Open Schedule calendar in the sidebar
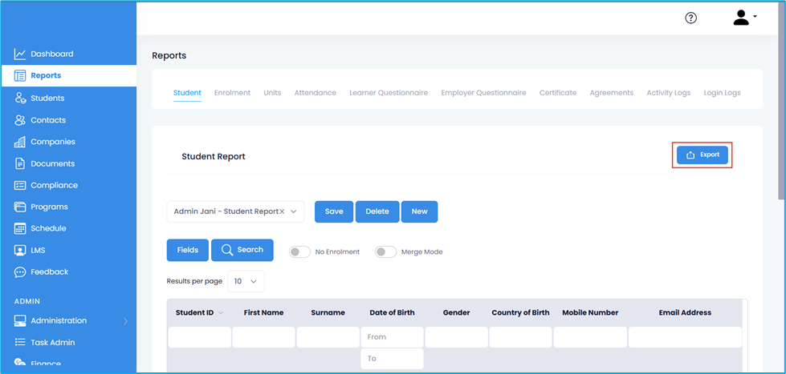 pyautogui.click(x=48, y=228)
